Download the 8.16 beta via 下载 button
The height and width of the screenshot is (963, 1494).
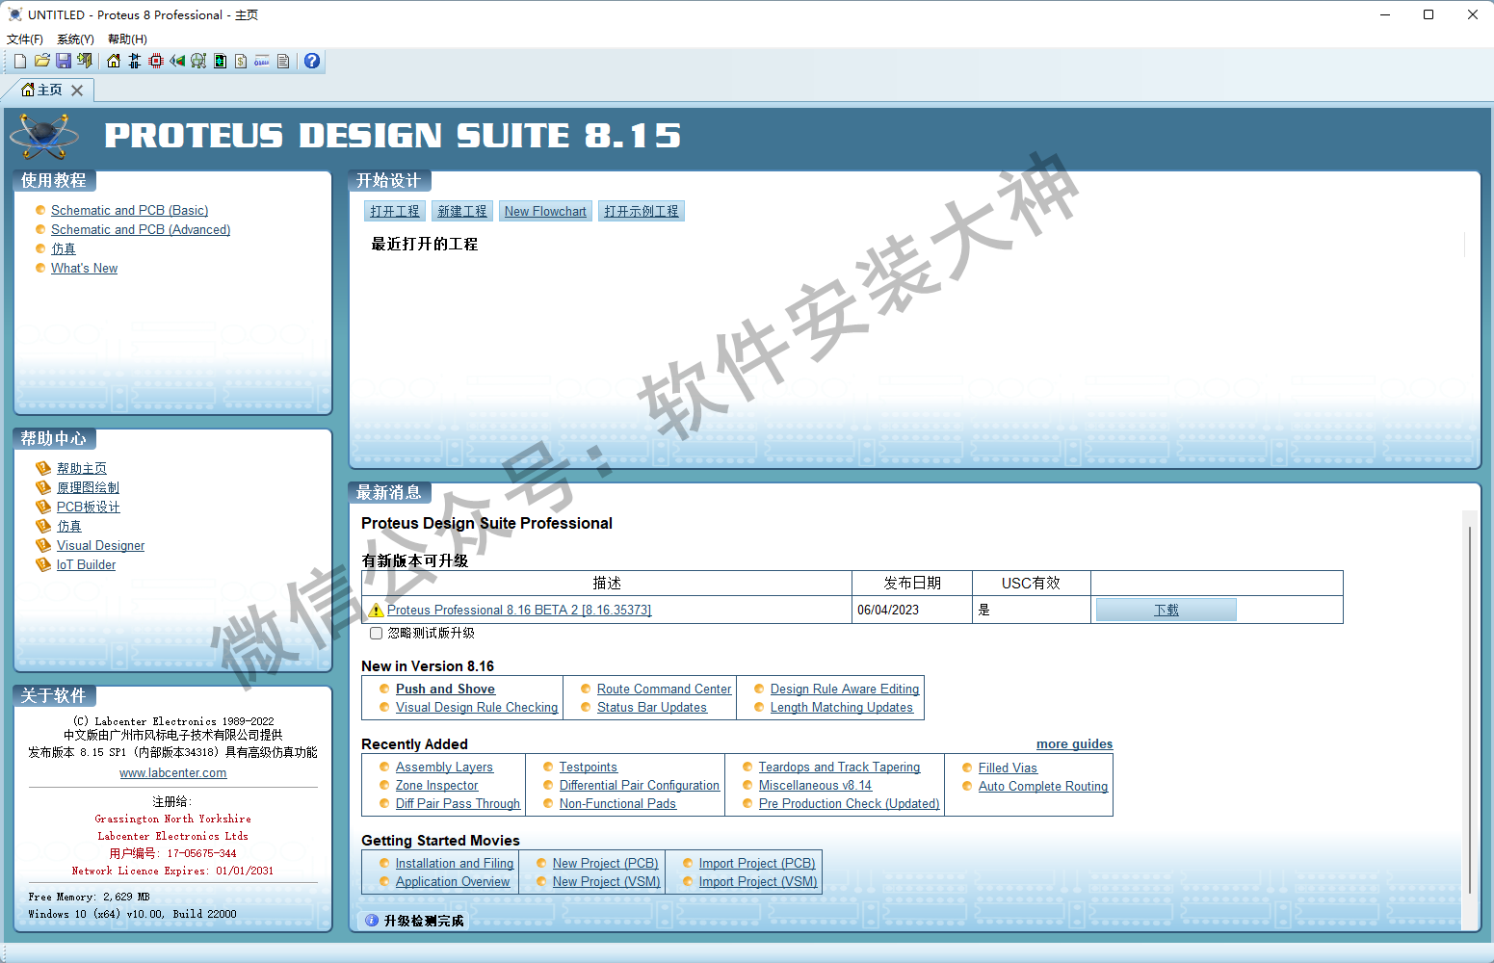(x=1166, y=610)
